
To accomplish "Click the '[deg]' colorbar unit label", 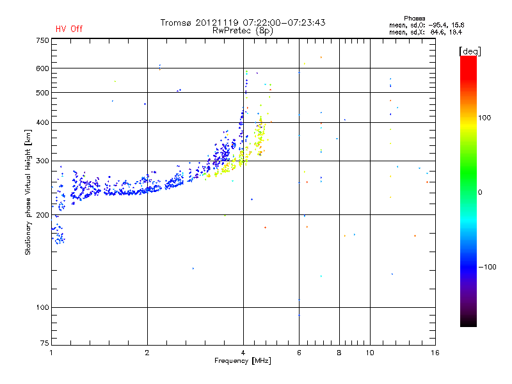I will click(x=470, y=51).
